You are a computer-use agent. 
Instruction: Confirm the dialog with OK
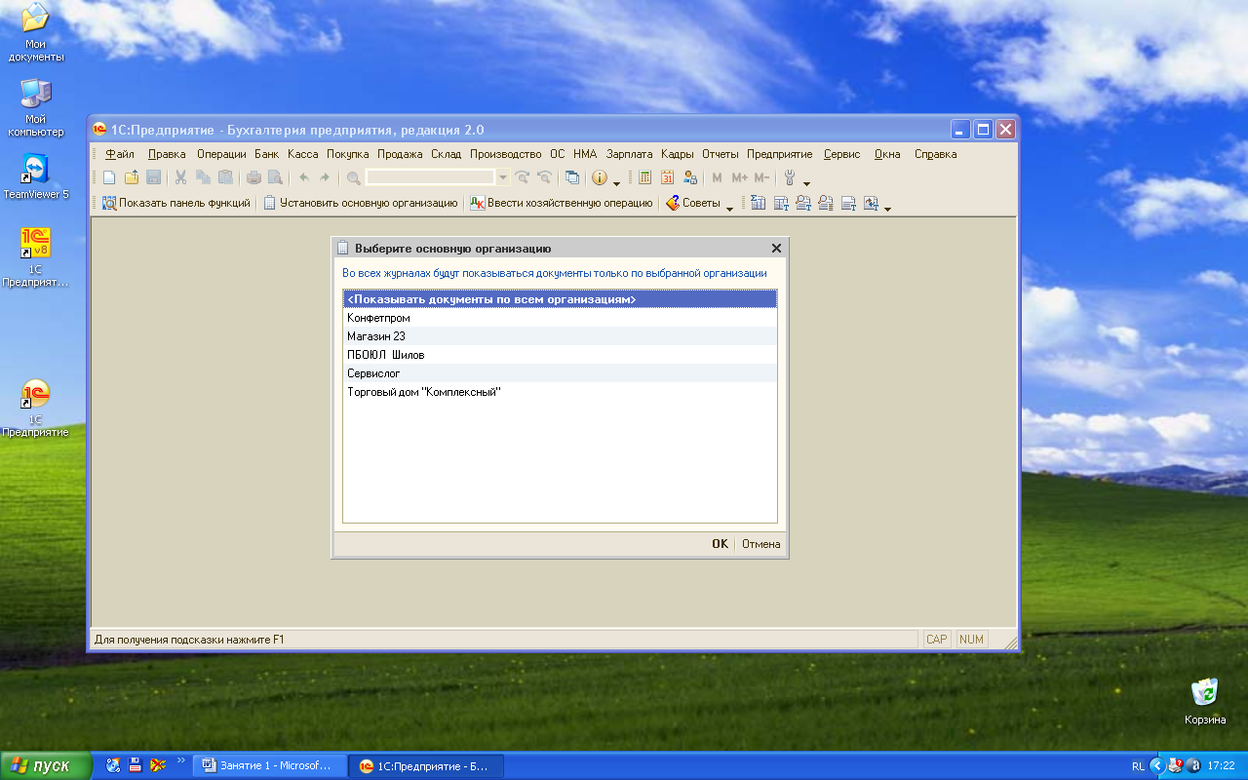click(x=720, y=544)
